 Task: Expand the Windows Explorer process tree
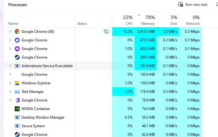[10, 83]
